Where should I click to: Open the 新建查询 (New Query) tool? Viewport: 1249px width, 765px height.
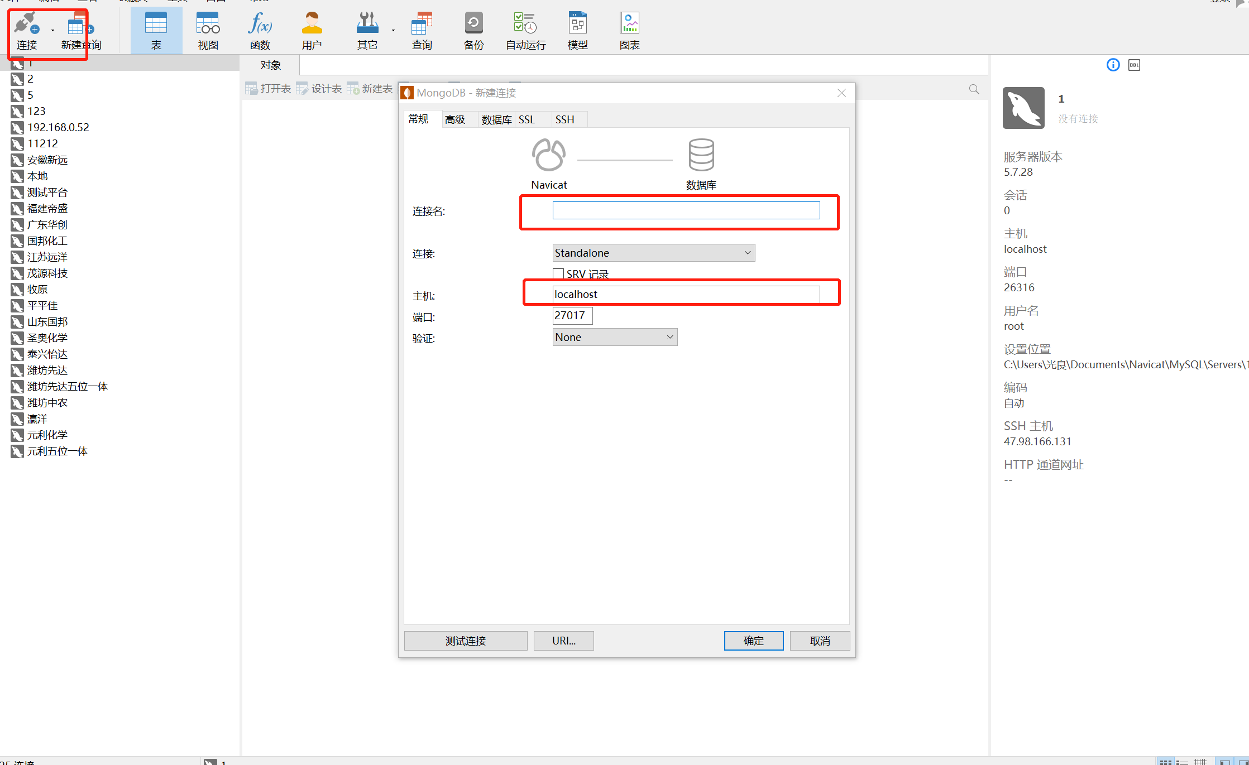81,31
